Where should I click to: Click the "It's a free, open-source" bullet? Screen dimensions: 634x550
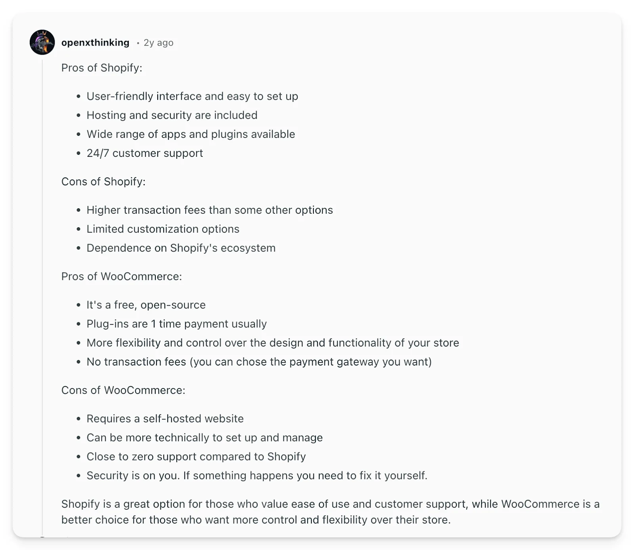[x=146, y=305]
